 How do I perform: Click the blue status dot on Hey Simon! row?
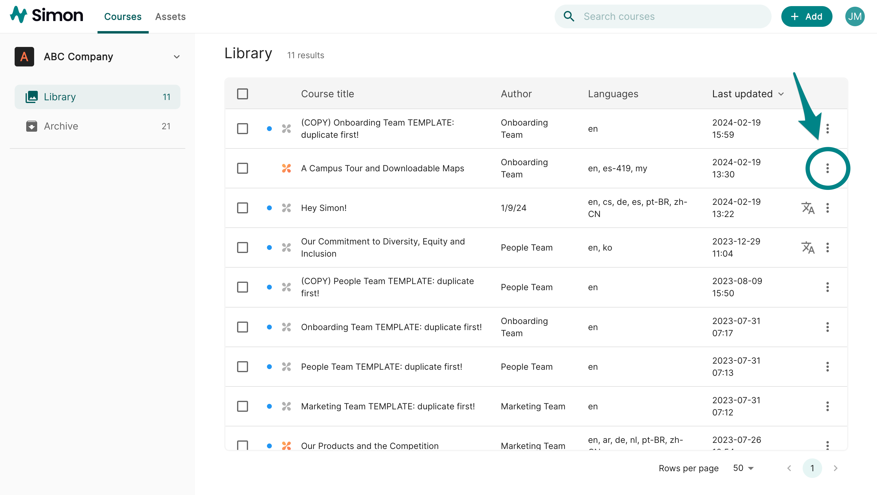(x=270, y=208)
